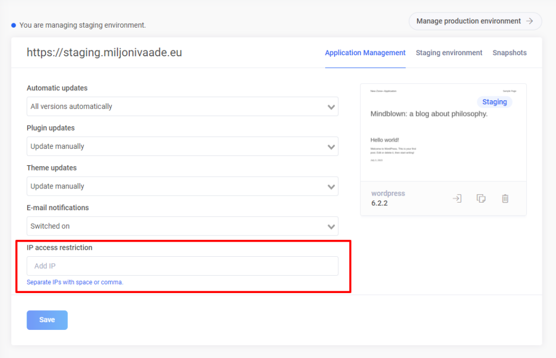556x358 pixels.
Task: Open the E-mail notifications dropdown
Action: 182,226
